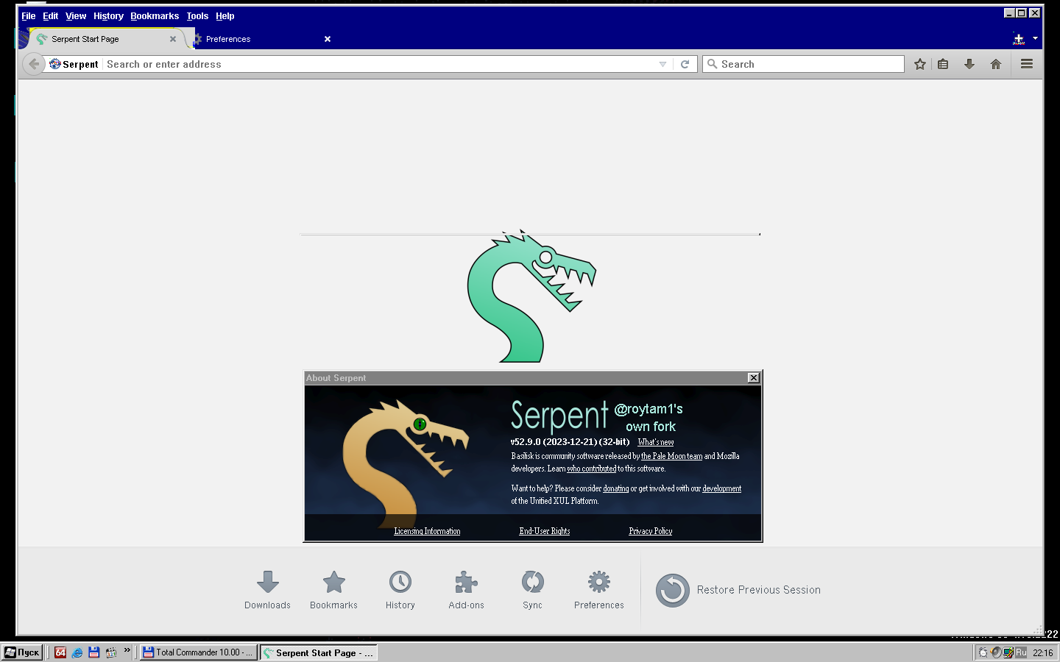1060x662 pixels.
Task: Open a new tab with plus button
Action: (x=1019, y=39)
